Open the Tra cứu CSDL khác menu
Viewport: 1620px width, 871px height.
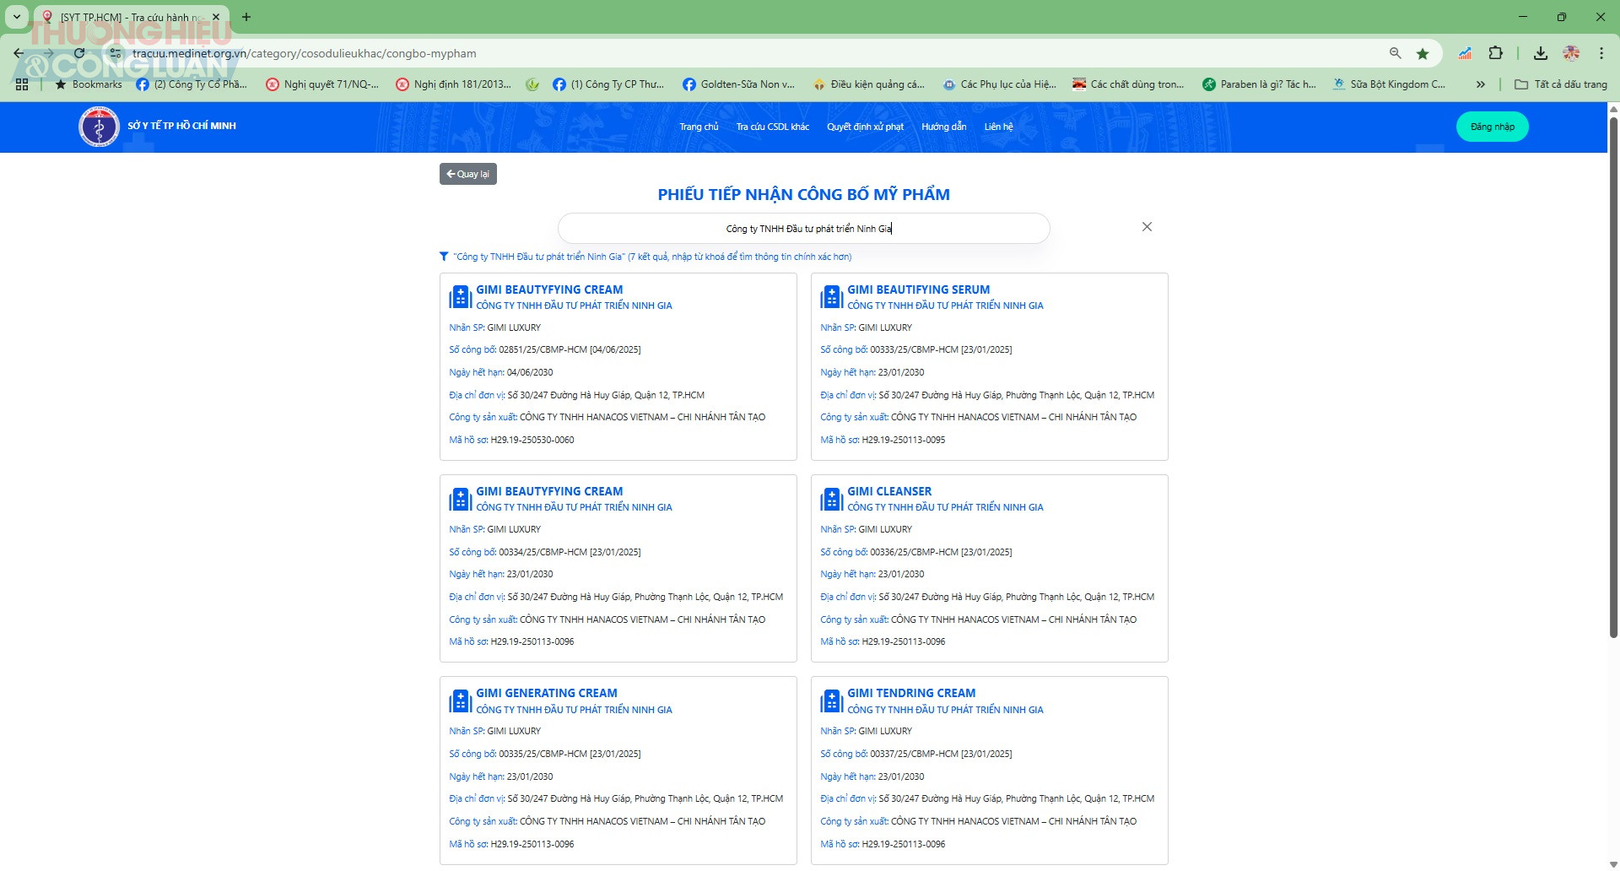click(772, 127)
